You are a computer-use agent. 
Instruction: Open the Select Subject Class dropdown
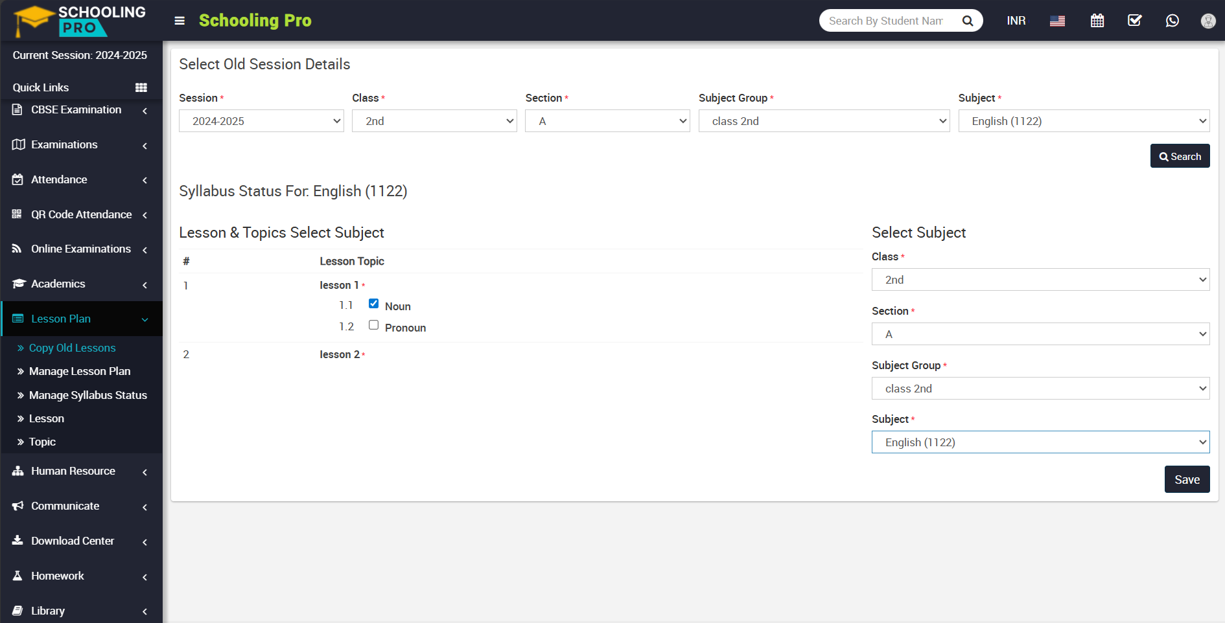tap(1040, 280)
